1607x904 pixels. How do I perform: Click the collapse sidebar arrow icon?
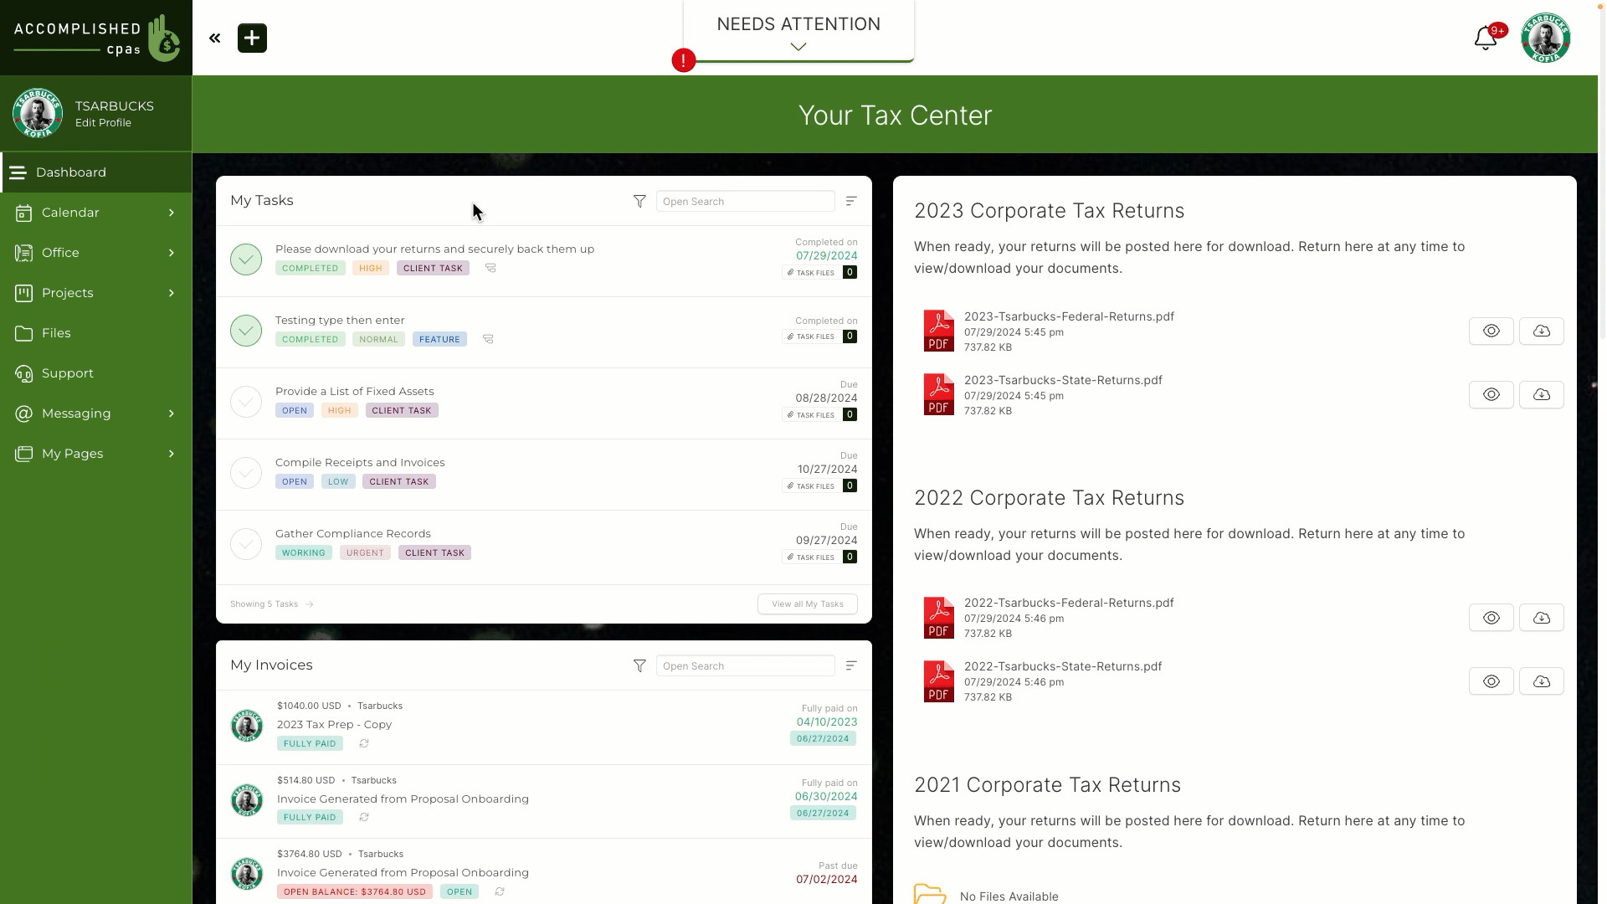(x=214, y=38)
